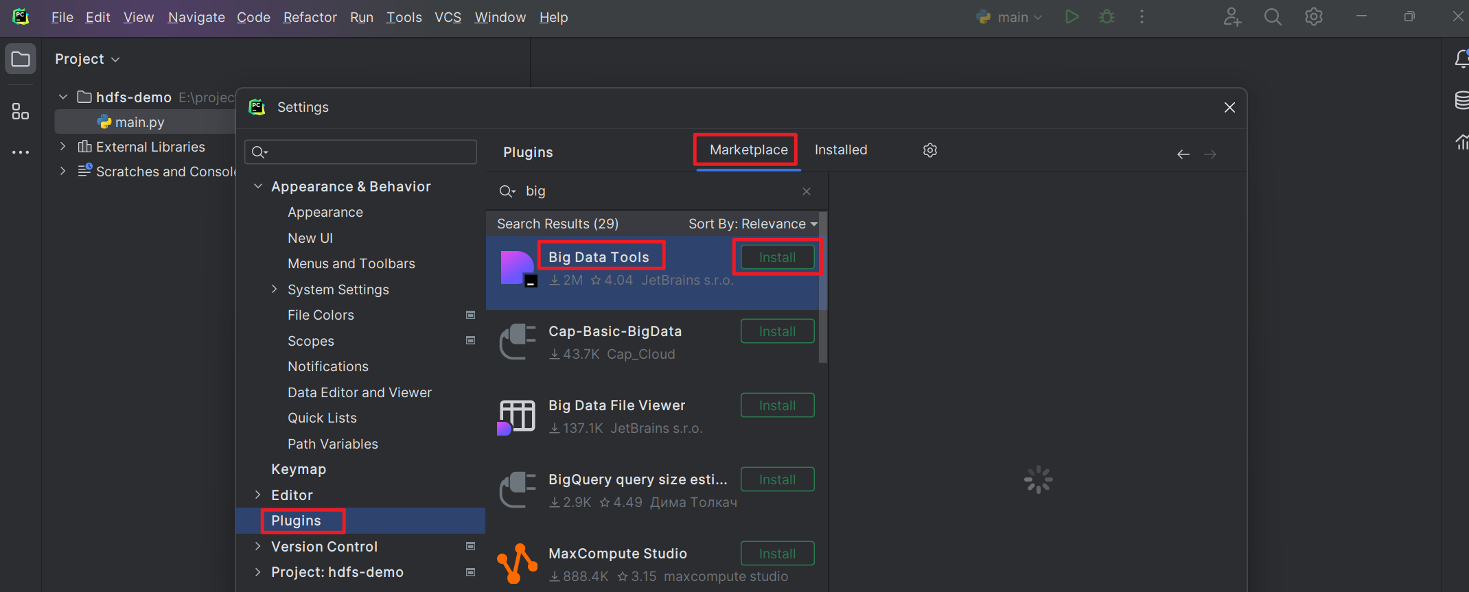
Task: Select Plugins in settings tree
Action: point(360,521)
